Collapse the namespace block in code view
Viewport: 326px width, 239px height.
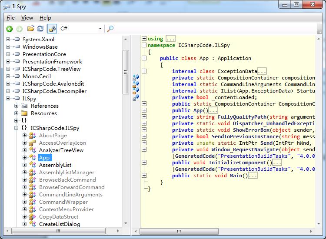click(x=144, y=45)
